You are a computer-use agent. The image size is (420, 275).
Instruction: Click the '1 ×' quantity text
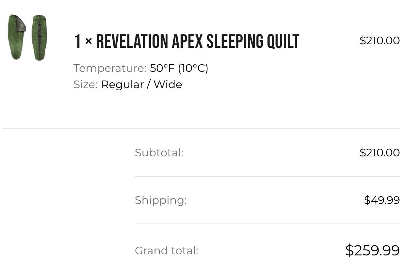coord(83,42)
